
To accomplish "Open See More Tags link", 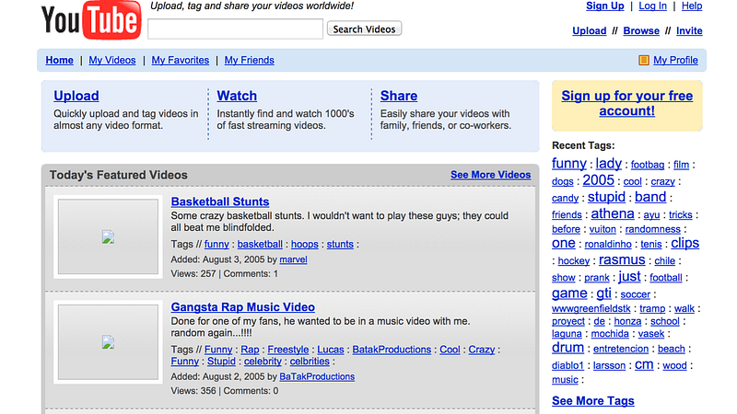I will (x=593, y=401).
